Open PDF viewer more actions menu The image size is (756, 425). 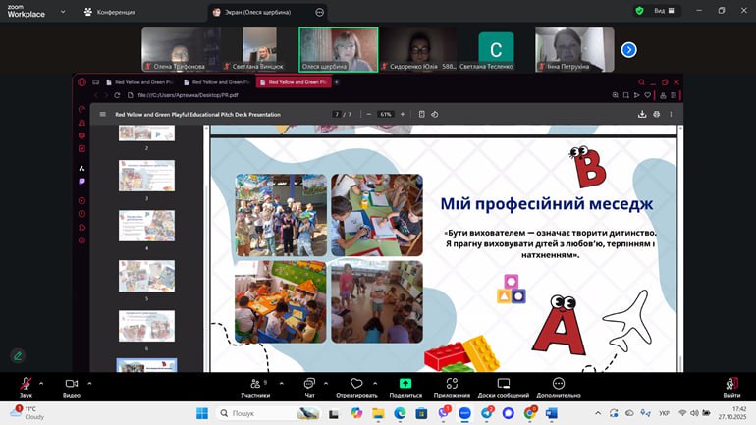(x=671, y=114)
